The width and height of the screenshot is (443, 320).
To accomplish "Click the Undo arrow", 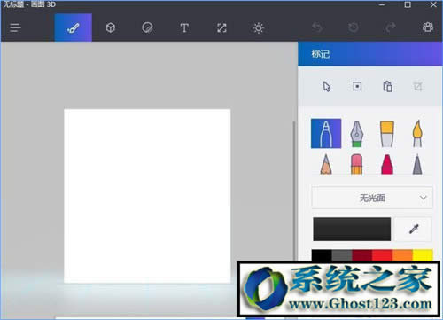I will 317,27.
